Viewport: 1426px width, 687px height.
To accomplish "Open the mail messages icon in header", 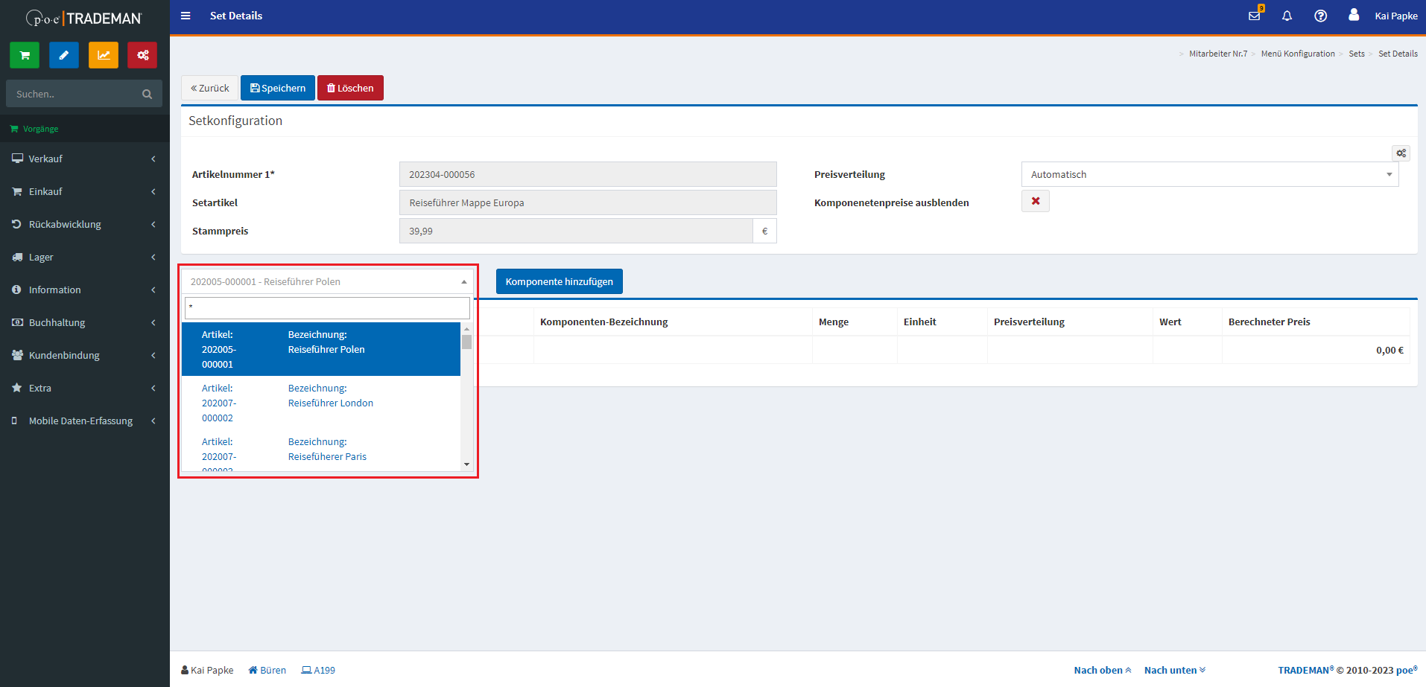I will click(1255, 16).
